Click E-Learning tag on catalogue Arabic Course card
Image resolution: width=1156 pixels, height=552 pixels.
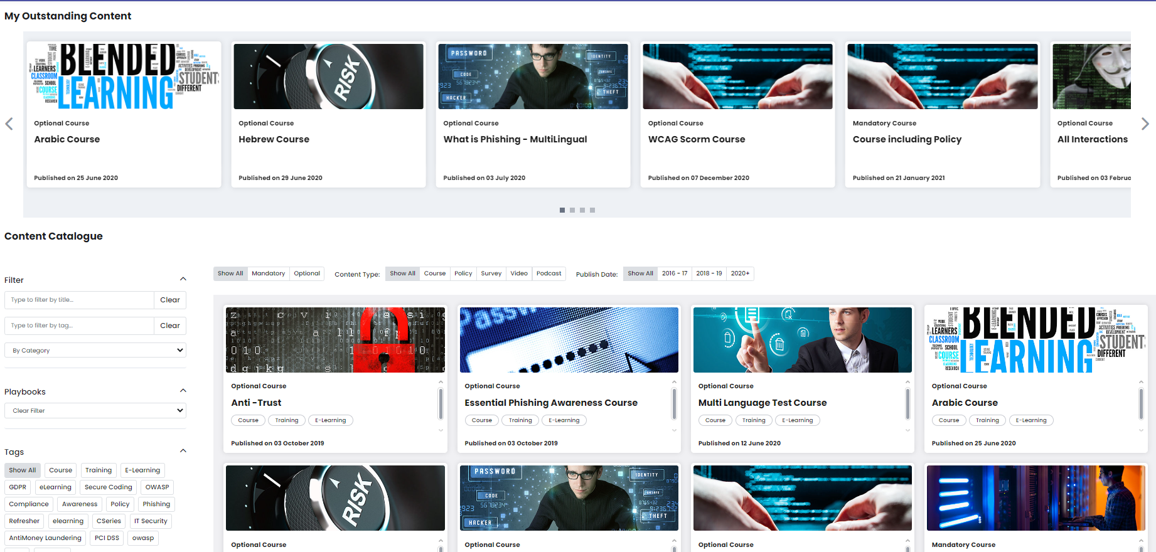tap(1031, 420)
